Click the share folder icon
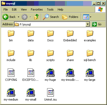Viewport: 107px width, 105px height. [70, 53]
